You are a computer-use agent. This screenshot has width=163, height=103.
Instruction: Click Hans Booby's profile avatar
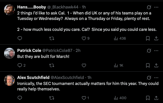tap(10, 10)
